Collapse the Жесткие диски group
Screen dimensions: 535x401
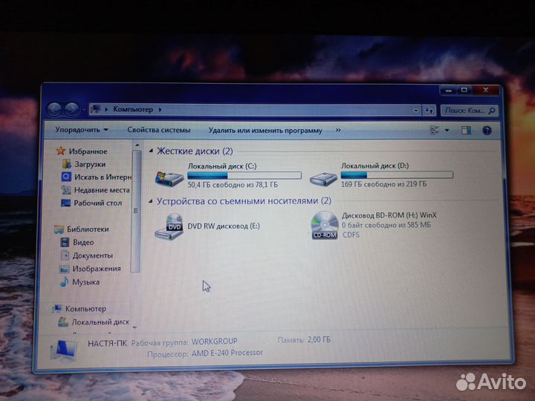pos(151,150)
